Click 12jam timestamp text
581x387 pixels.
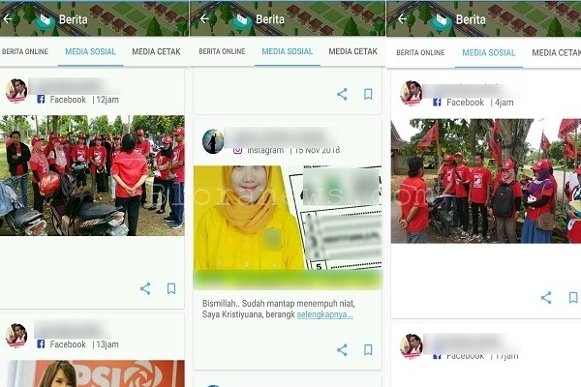pyautogui.click(x=107, y=100)
